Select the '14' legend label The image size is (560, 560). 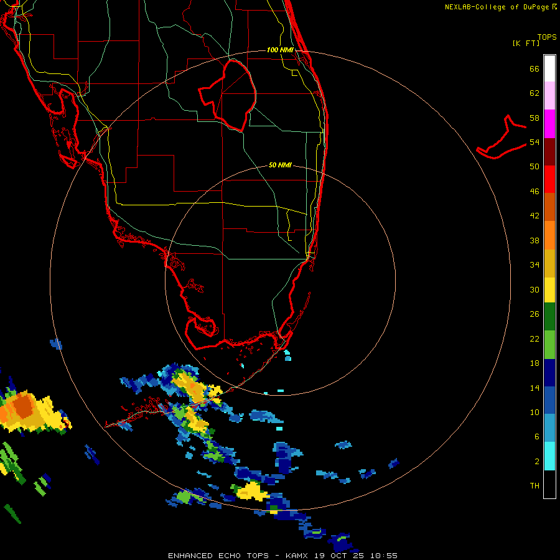534,388
